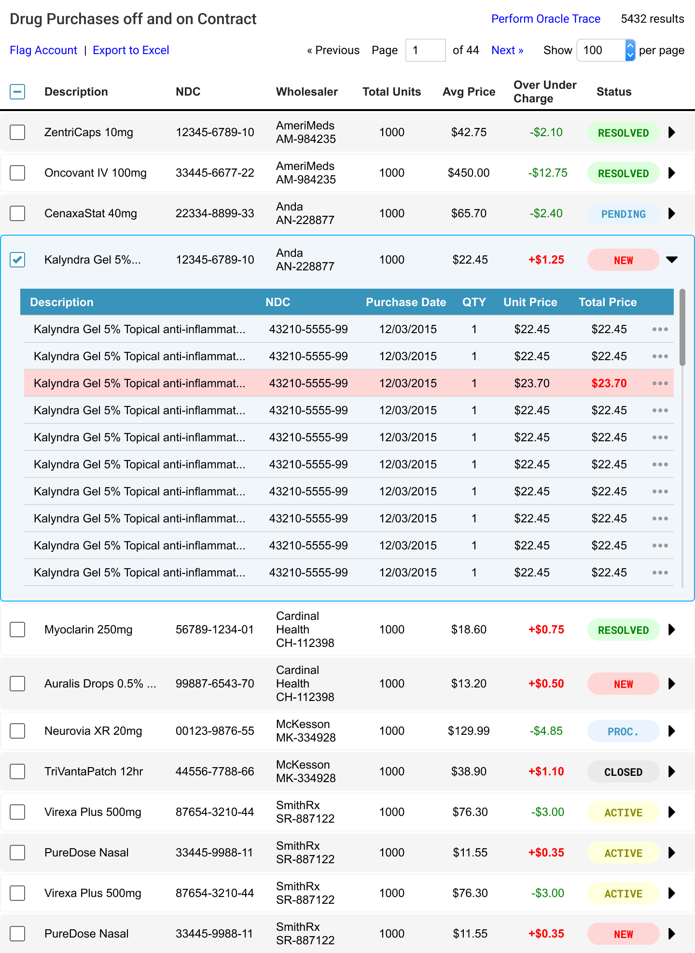695x953 pixels.
Task: Click the 5432 results count
Action: point(653,19)
